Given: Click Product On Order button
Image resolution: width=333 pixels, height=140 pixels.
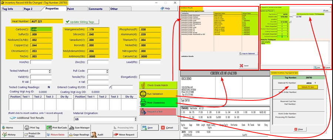Looking at the screenshot, I should [x=34, y=134].
